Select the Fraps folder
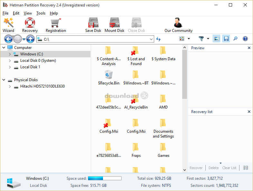 [x=136, y=150]
